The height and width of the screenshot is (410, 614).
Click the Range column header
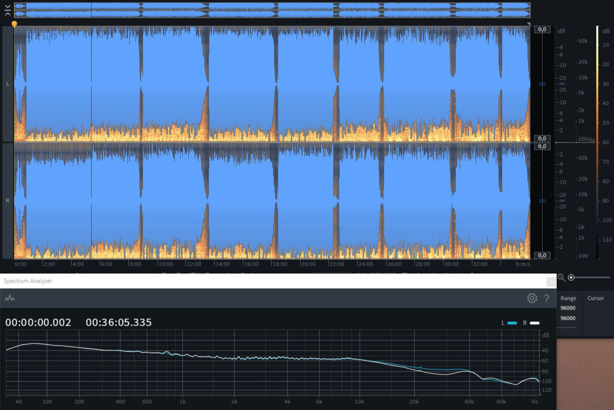coord(568,298)
